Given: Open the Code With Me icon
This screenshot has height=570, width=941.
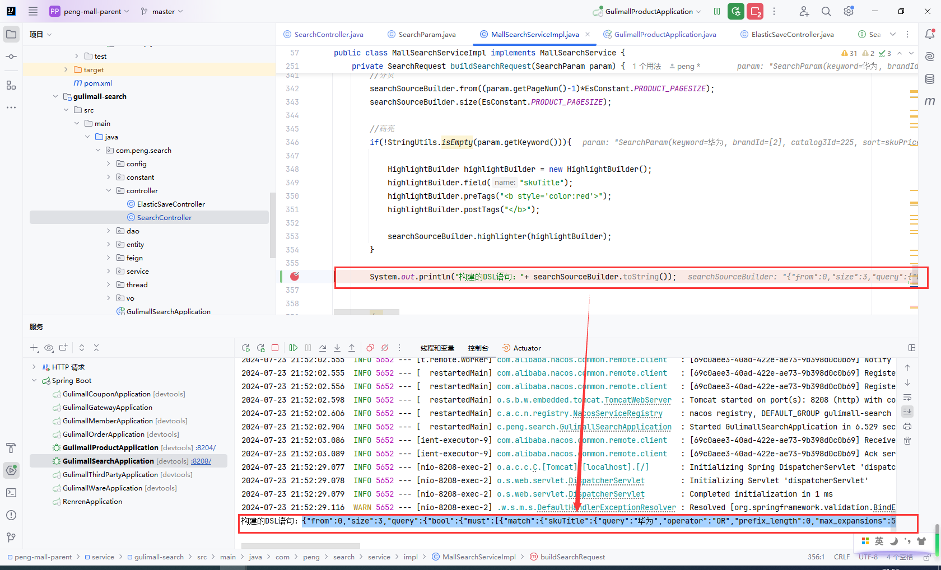Looking at the screenshot, I should tap(804, 11).
